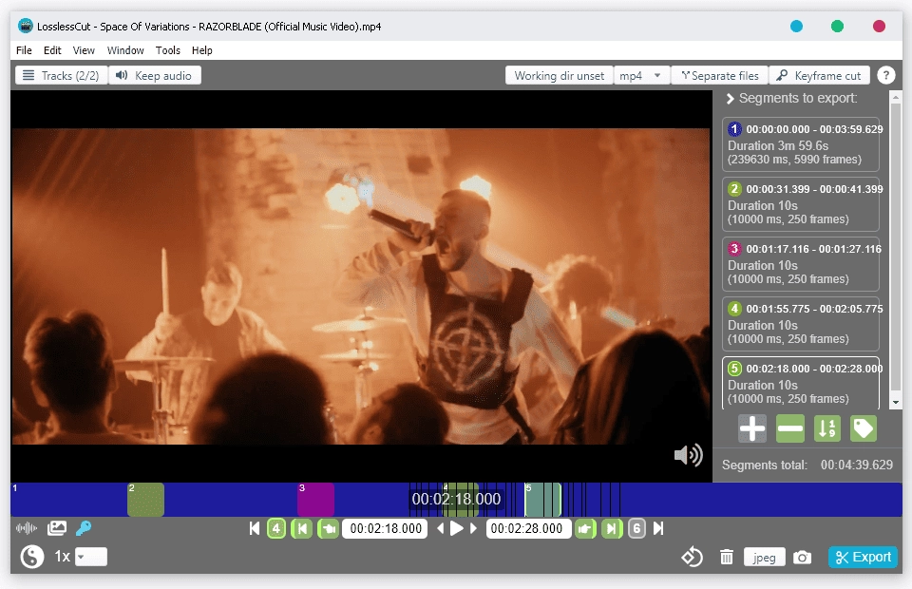Click the Segments total 00:04:39.629 text
This screenshot has width=912, height=589.
coord(807,465)
